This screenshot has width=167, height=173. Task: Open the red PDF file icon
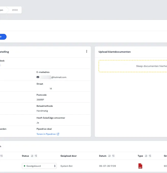tap(140, 166)
